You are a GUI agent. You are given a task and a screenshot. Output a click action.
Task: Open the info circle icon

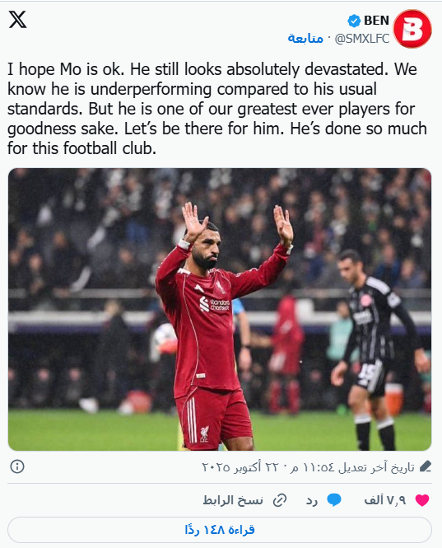point(17,466)
